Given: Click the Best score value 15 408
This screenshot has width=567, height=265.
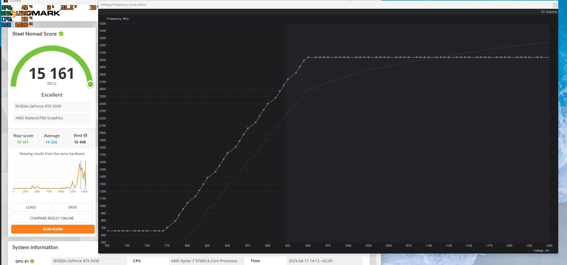Looking at the screenshot, I should (80, 142).
